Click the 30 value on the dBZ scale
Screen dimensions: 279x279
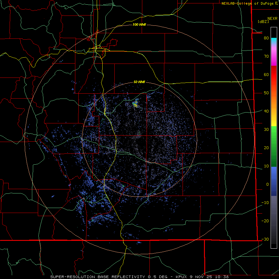(x=266, y=129)
